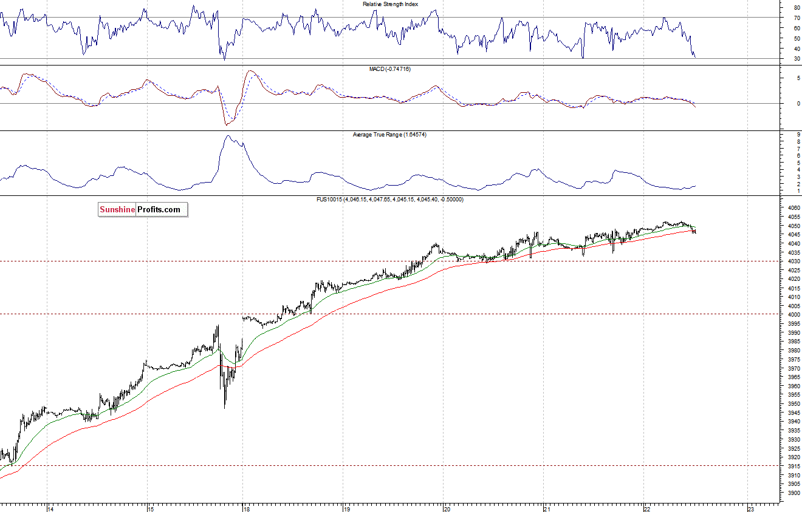Select date label 22 on time axis
802x512 pixels.
click(x=648, y=508)
